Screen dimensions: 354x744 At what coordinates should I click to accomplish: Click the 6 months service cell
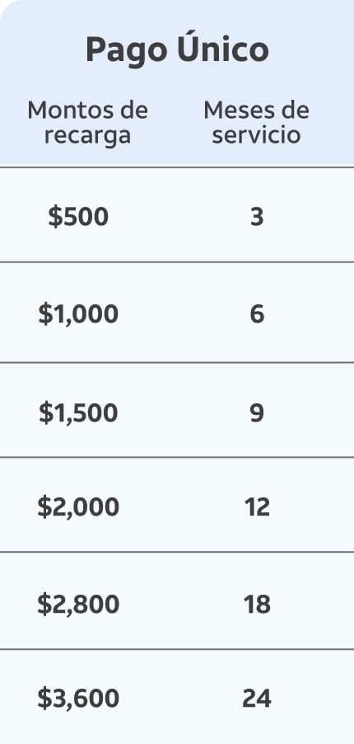[257, 314]
